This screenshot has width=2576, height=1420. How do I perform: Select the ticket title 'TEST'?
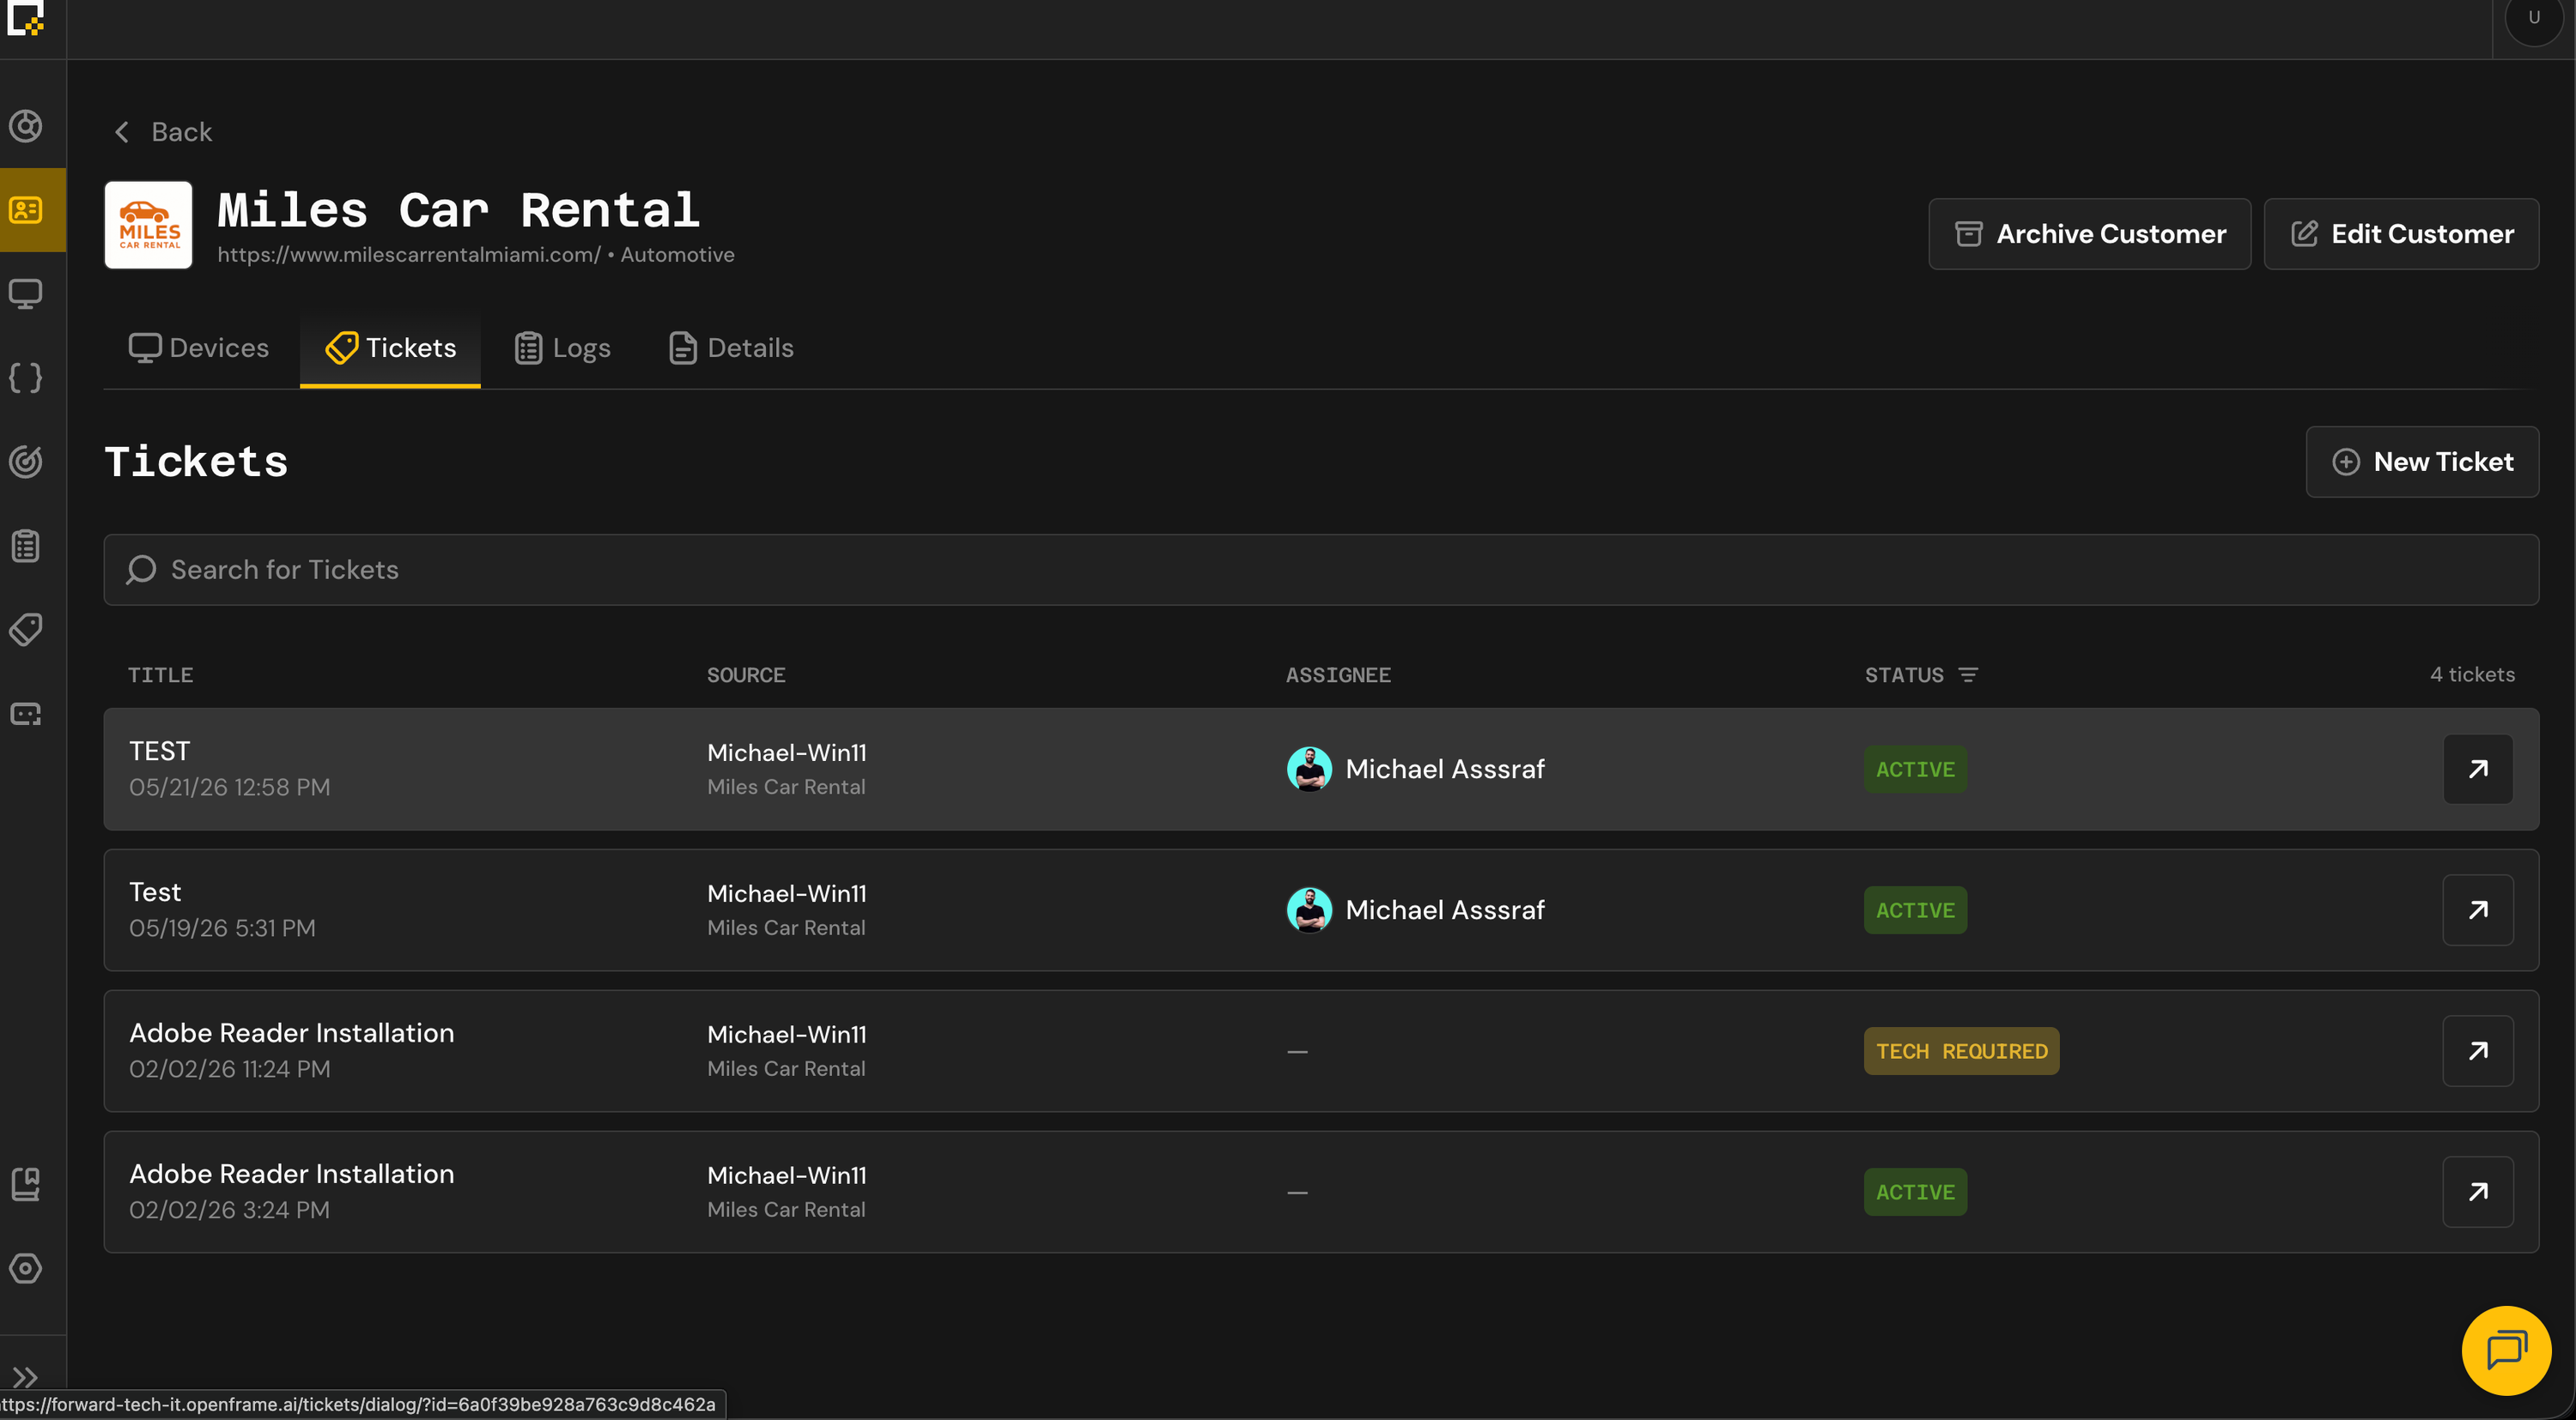pos(159,752)
